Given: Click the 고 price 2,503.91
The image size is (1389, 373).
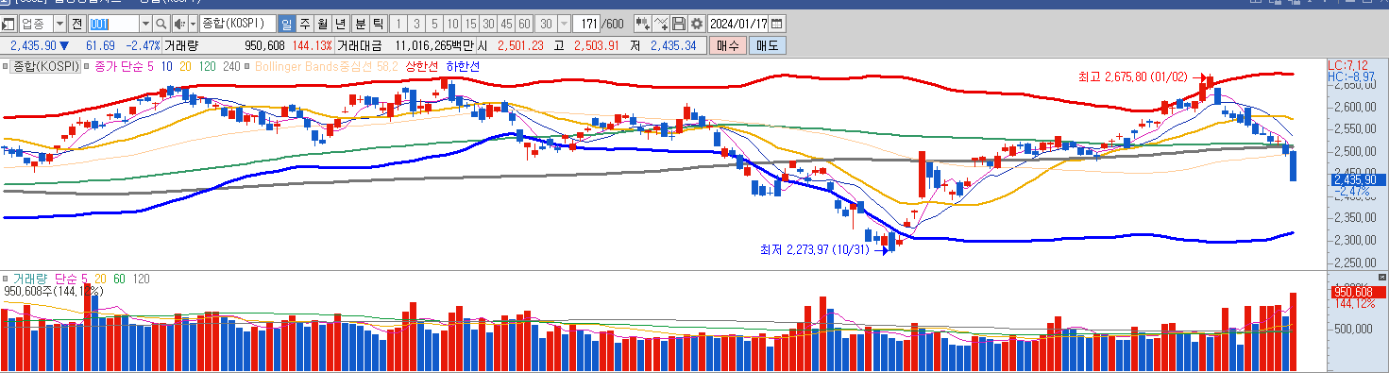Looking at the screenshot, I should [x=598, y=45].
